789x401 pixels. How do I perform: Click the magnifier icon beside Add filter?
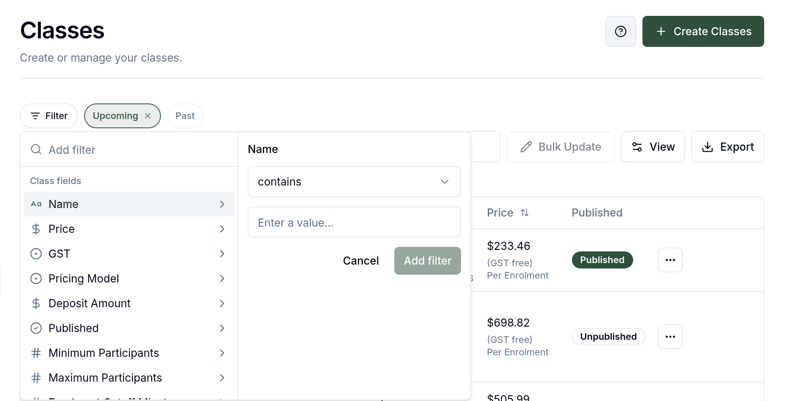(x=36, y=150)
